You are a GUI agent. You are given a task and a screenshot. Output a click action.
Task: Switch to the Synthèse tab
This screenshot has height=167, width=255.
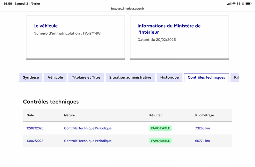(x=31, y=77)
